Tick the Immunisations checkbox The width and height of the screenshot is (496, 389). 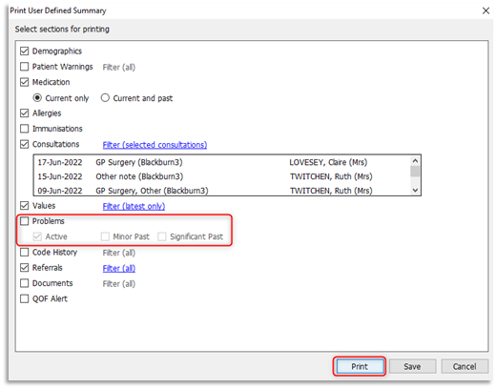pos(24,129)
